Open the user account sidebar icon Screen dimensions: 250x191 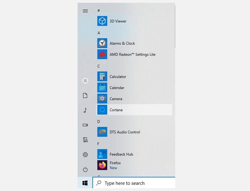(x=85, y=81)
